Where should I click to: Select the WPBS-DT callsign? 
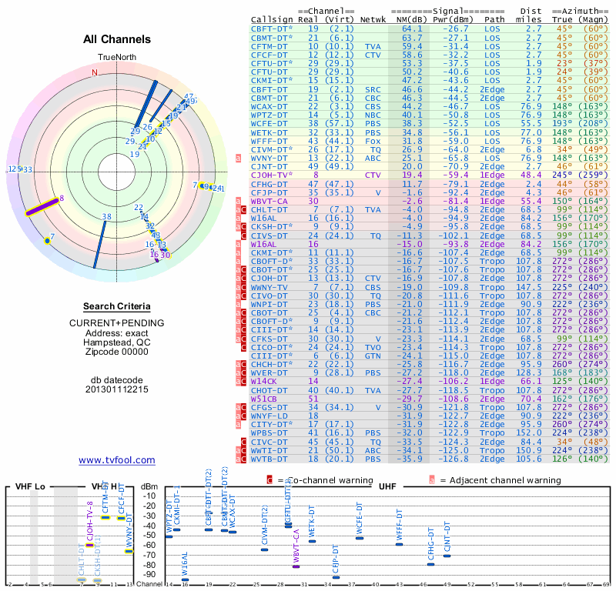pyautogui.click(x=269, y=432)
